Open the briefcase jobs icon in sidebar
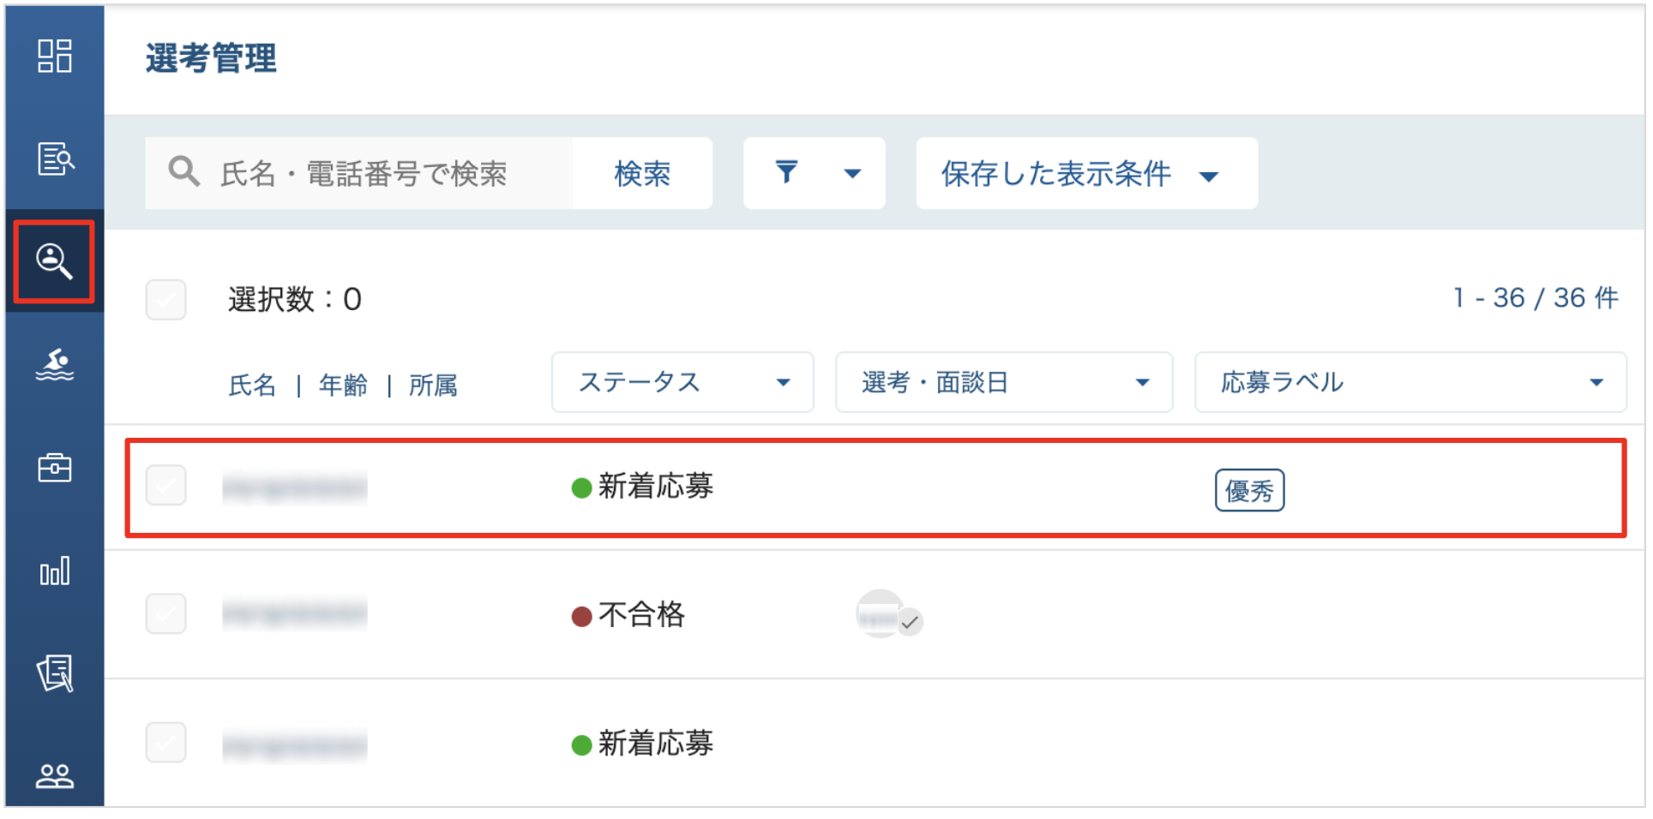The width and height of the screenshot is (1653, 819). 54,468
